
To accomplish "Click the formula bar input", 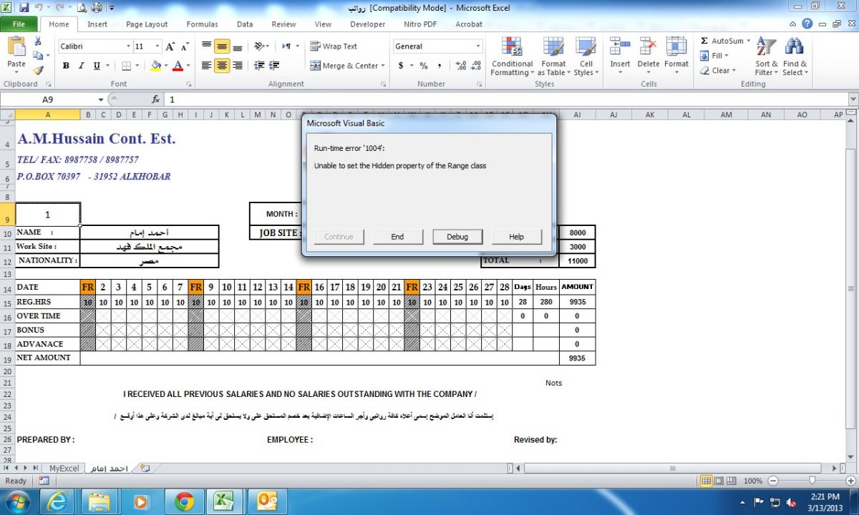I will coord(505,99).
